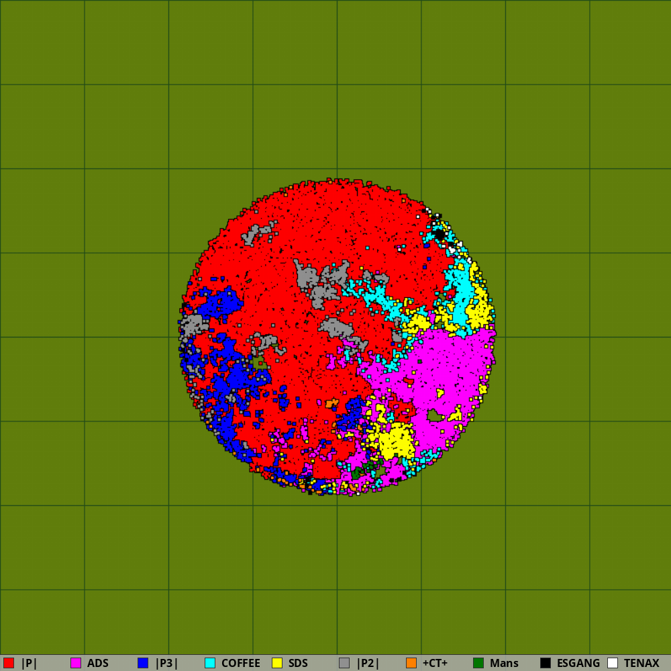
Task: Click the red |P| legend swatch
Action: pyautogui.click(x=9, y=663)
